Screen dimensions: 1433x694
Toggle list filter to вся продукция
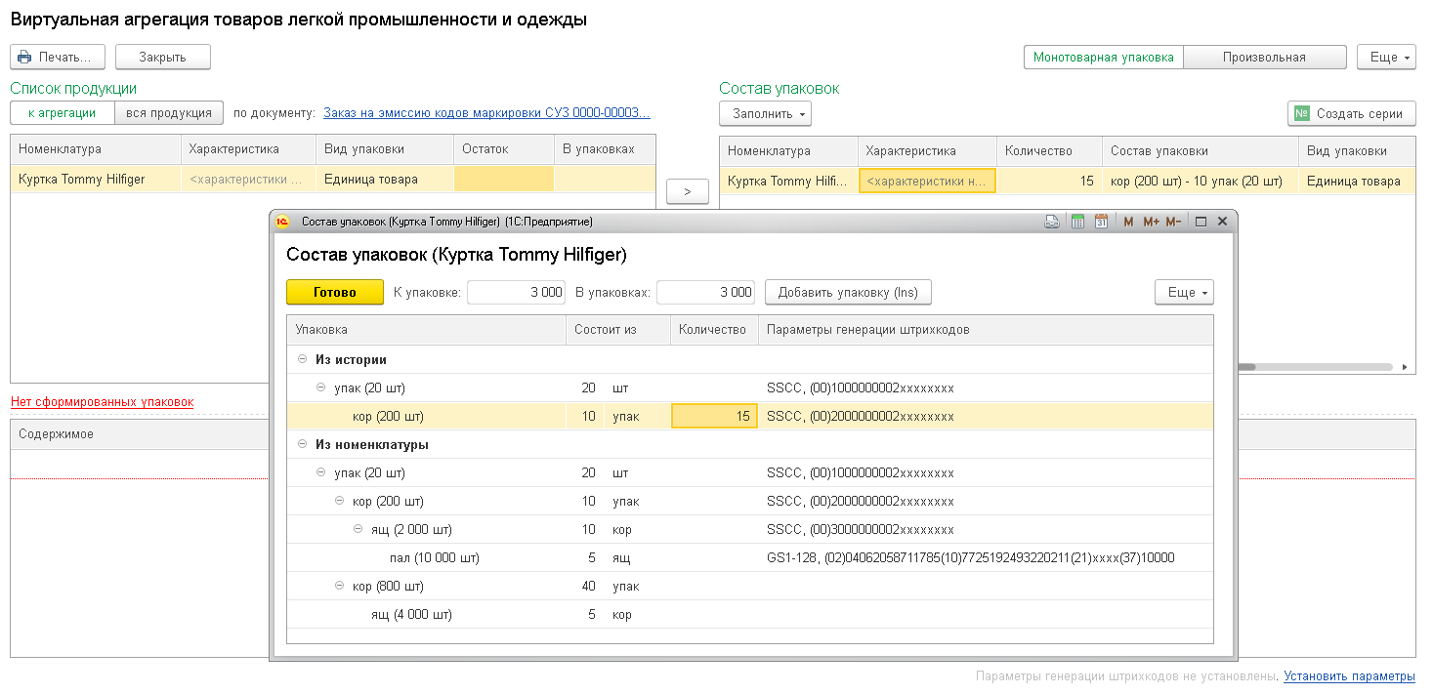(x=169, y=113)
